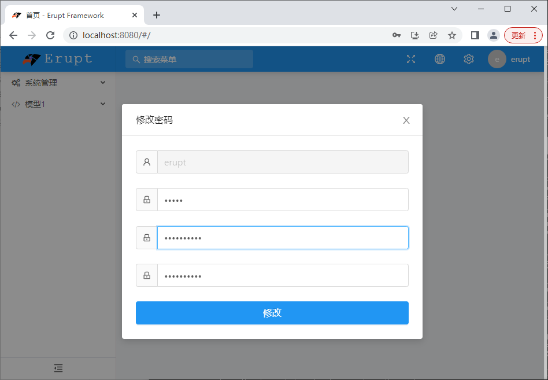Click the page vertical scrollbar
This screenshot has height=380, width=548.
coord(546,213)
